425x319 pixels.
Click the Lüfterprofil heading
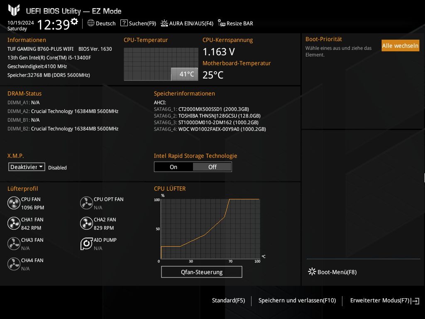pyautogui.click(x=23, y=189)
